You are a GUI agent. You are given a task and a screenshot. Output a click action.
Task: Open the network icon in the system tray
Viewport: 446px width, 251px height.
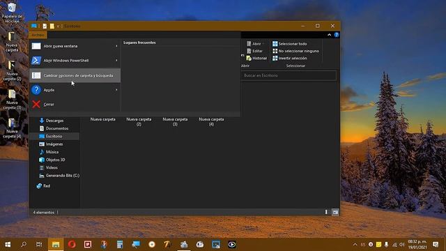394,245
